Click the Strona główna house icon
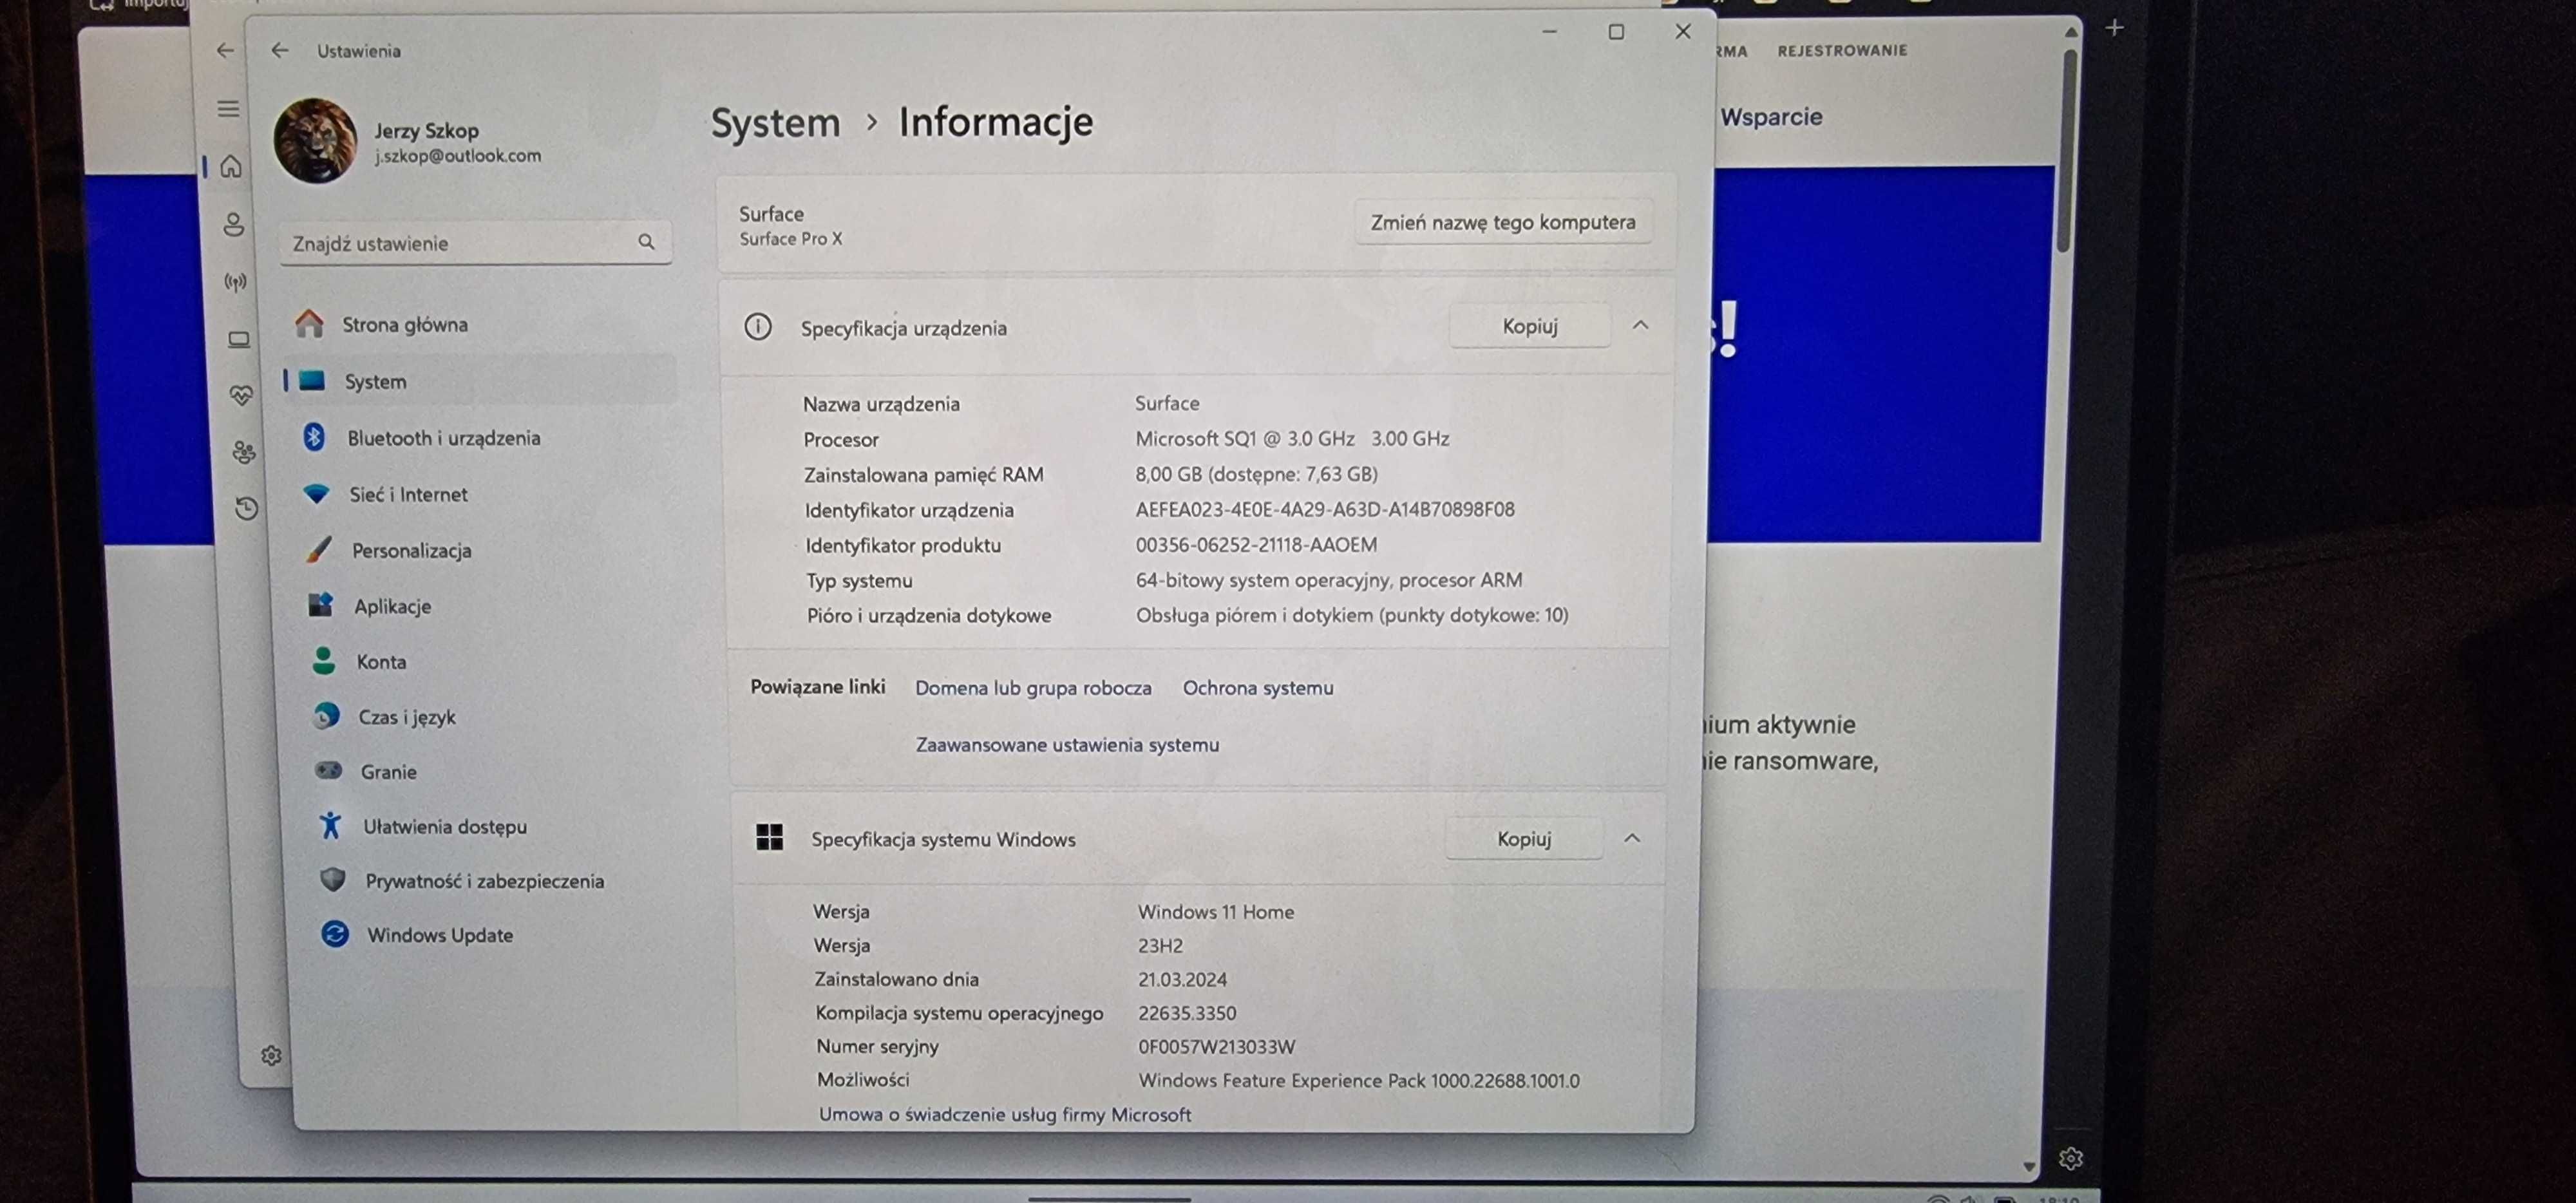 309,323
